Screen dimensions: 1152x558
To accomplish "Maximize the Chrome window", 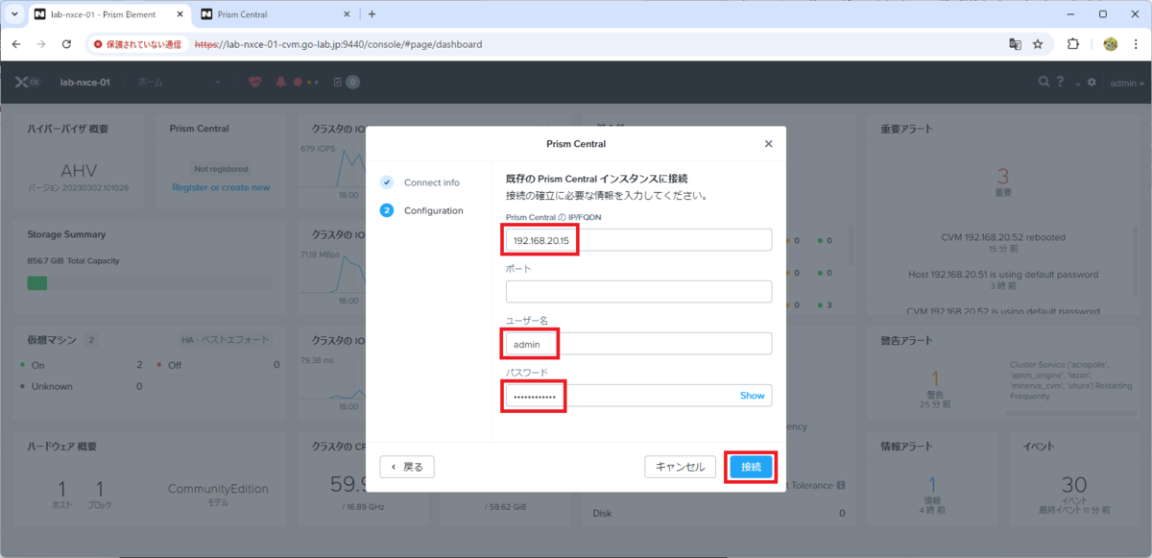I will 1102,13.
